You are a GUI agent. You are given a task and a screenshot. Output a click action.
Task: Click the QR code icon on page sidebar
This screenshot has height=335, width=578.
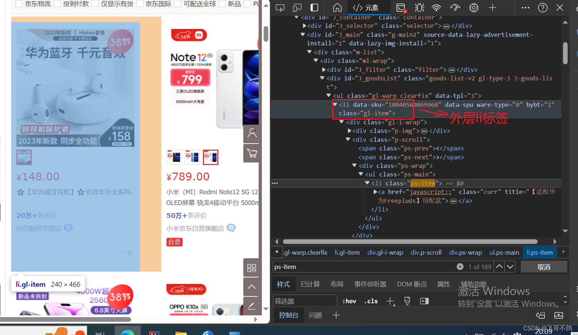click(x=251, y=268)
